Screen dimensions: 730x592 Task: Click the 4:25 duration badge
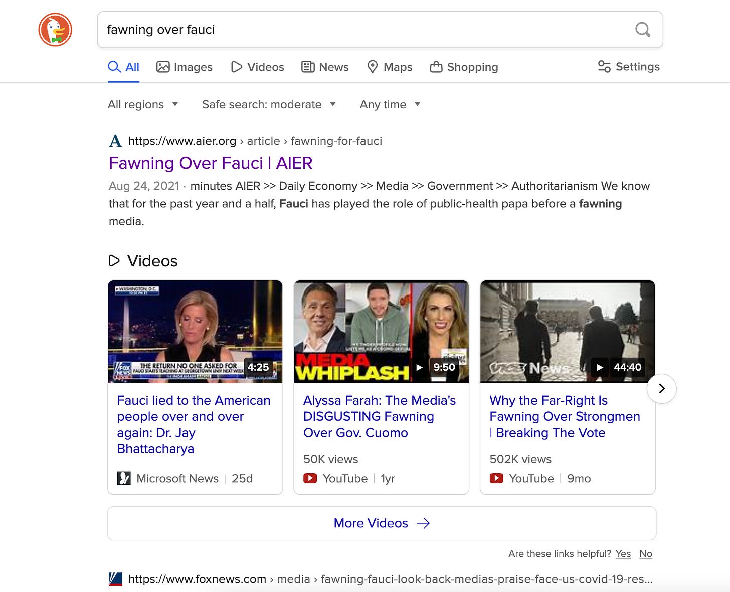(x=258, y=367)
